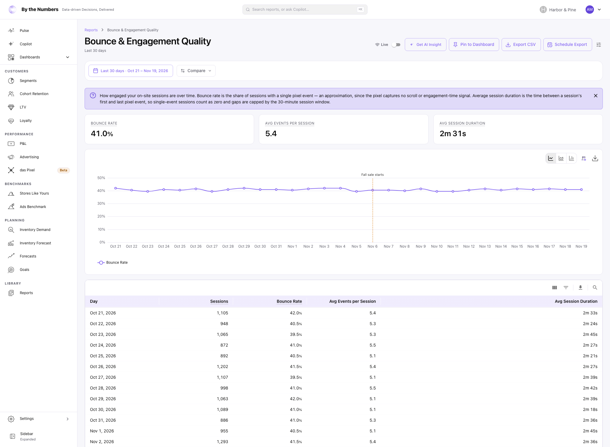The width and height of the screenshot is (610, 447).
Task: Dismiss the info banner
Action: click(x=596, y=96)
